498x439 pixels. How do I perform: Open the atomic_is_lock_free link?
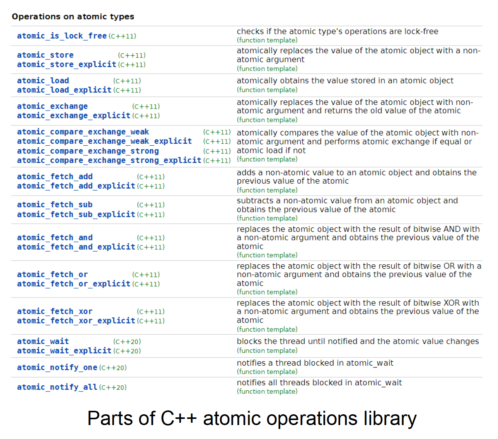pyautogui.click(x=61, y=36)
